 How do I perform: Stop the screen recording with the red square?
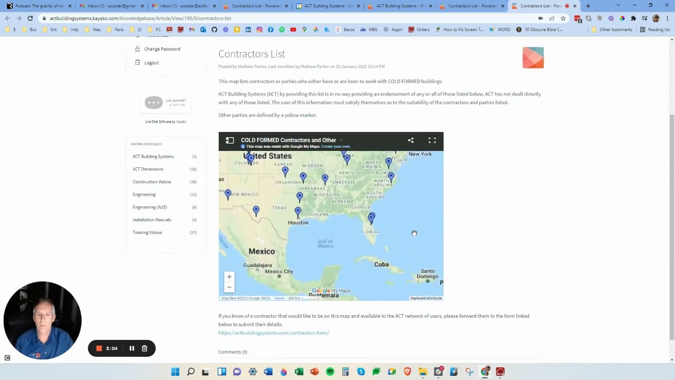pos(99,348)
